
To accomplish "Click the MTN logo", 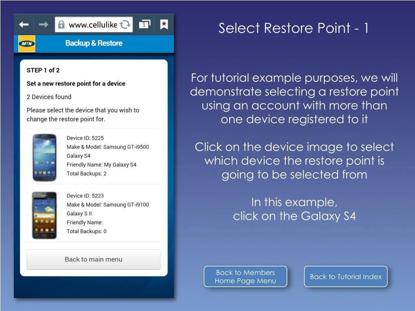I will pyautogui.click(x=27, y=44).
